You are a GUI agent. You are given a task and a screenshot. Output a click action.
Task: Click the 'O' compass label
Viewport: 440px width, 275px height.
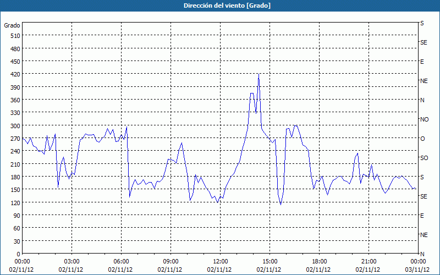pyautogui.click(x=422, y=139)
